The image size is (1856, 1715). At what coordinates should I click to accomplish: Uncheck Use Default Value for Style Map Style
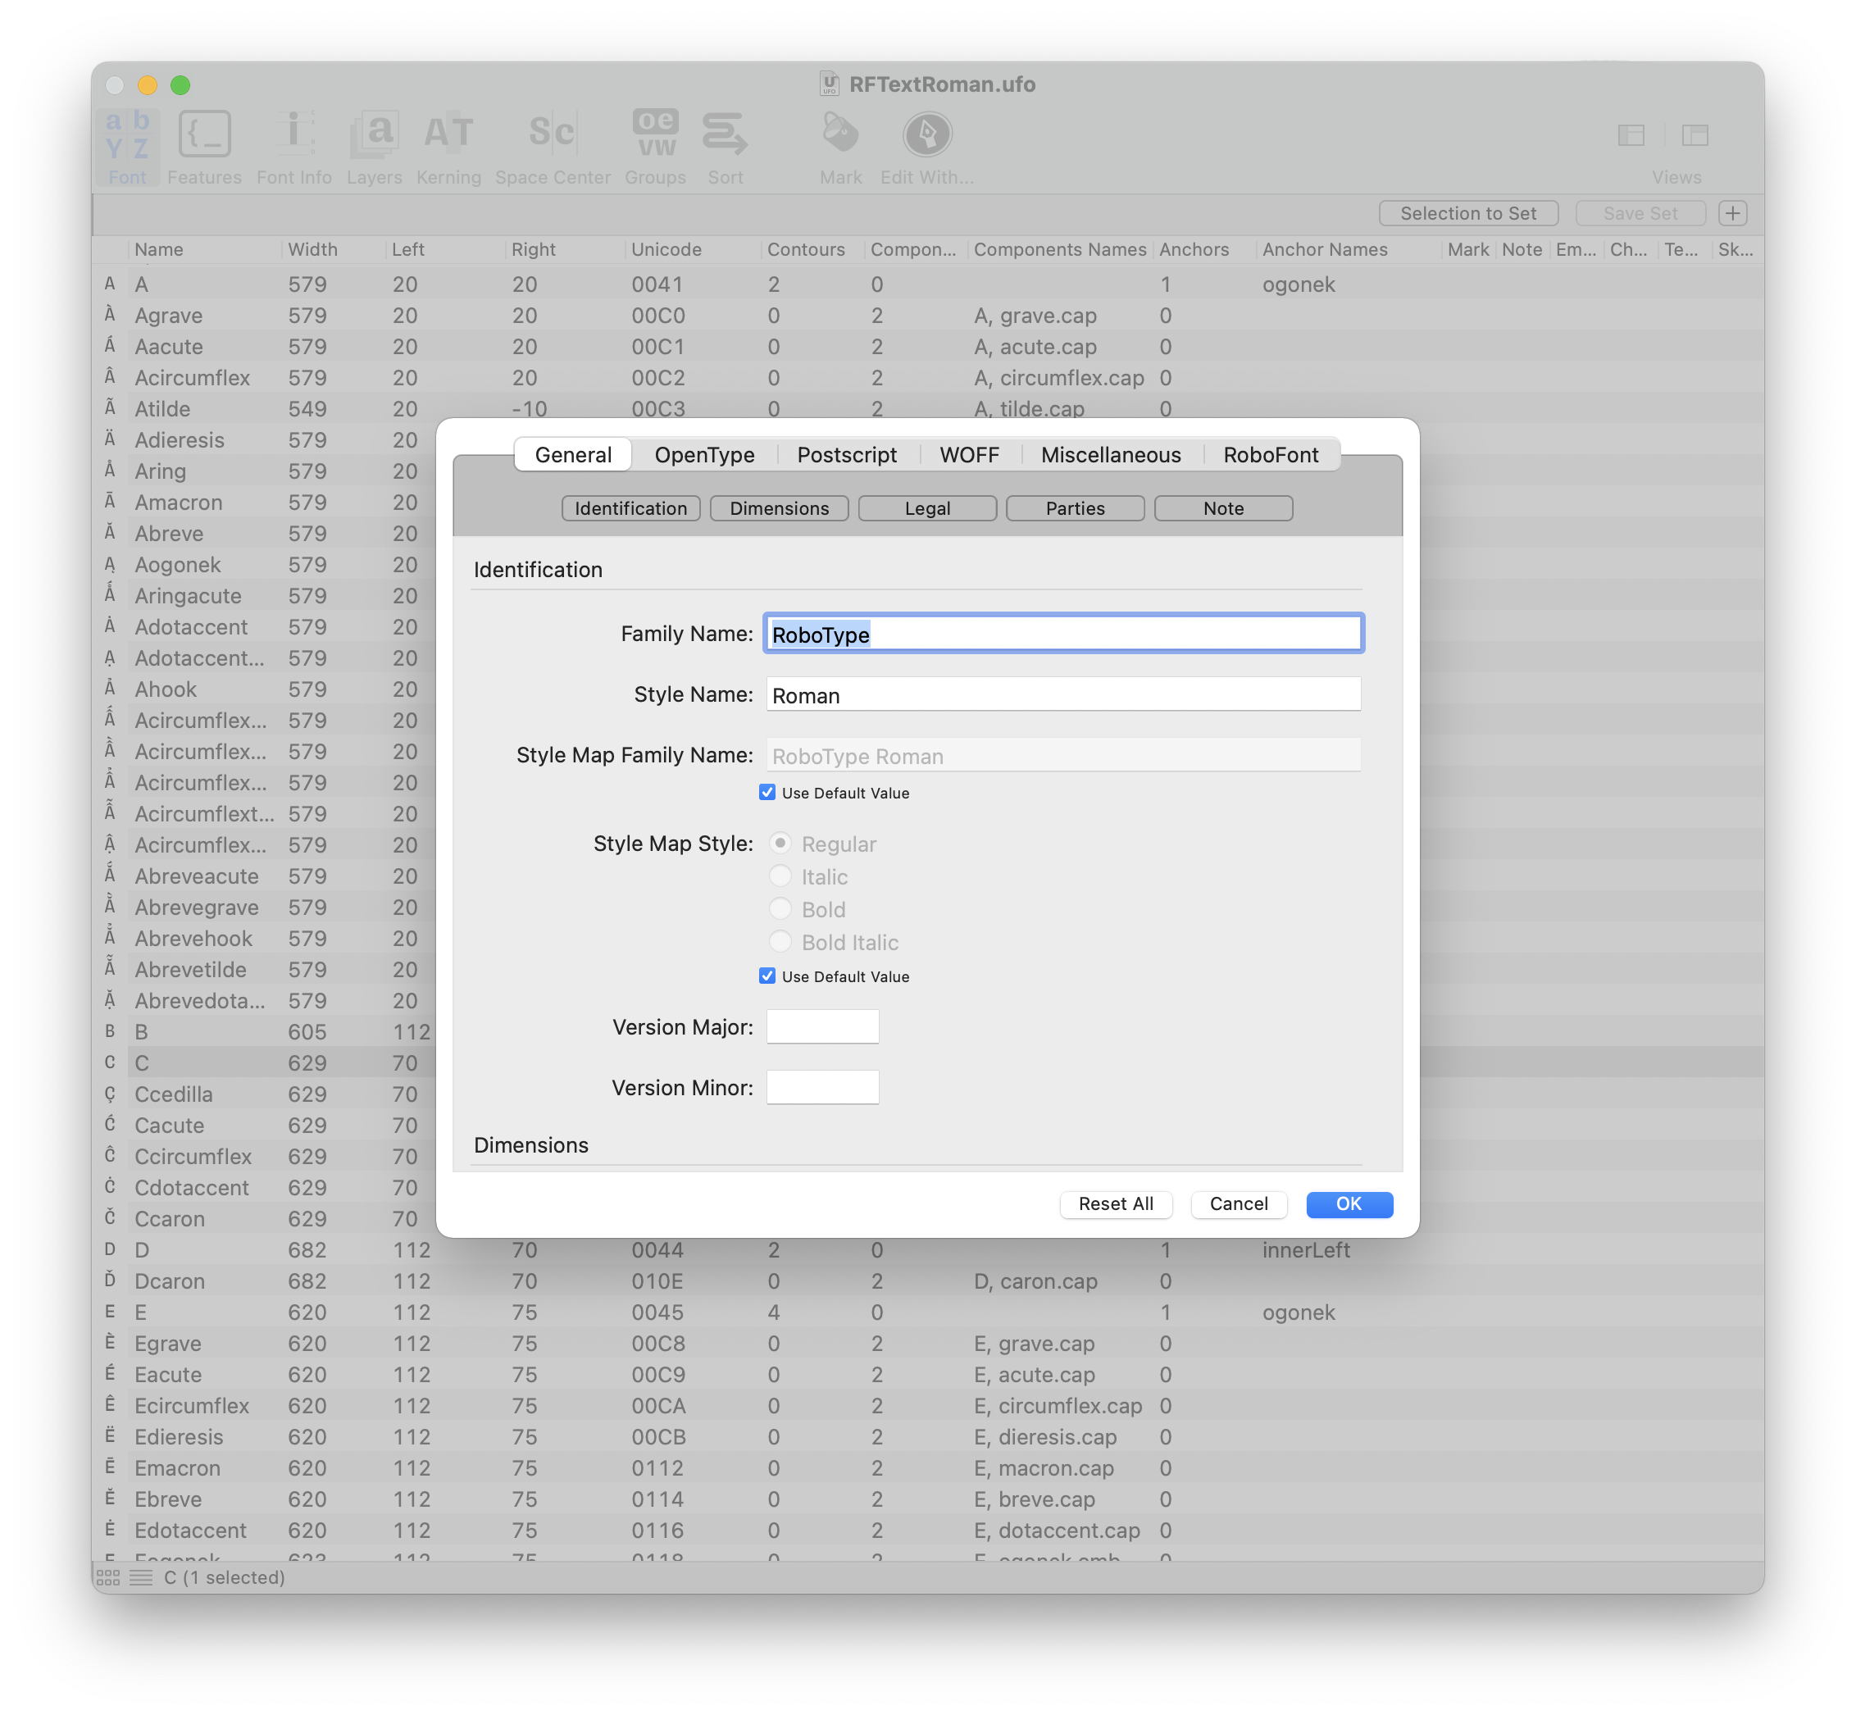767,976
